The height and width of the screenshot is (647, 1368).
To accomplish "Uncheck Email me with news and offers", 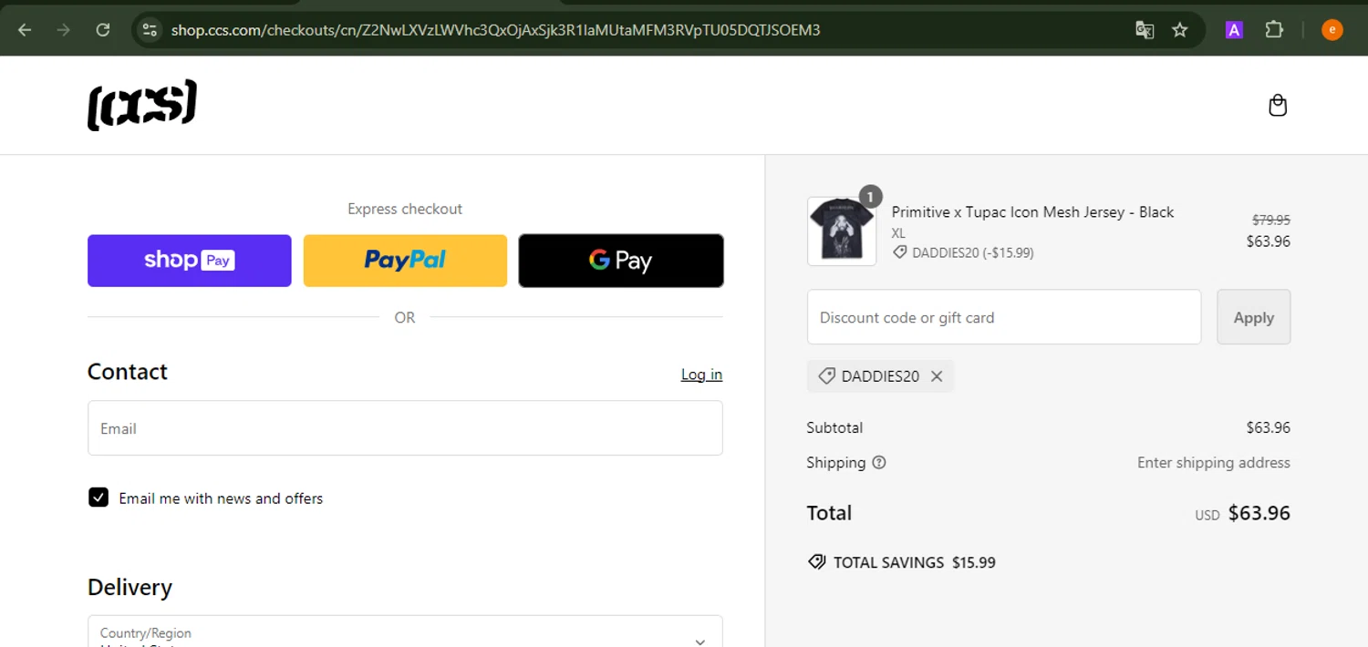I will coord(98,498).
